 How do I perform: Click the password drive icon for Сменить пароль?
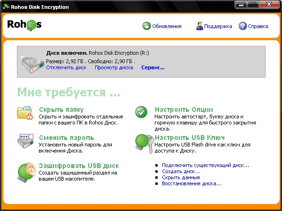tap(25, 141)
